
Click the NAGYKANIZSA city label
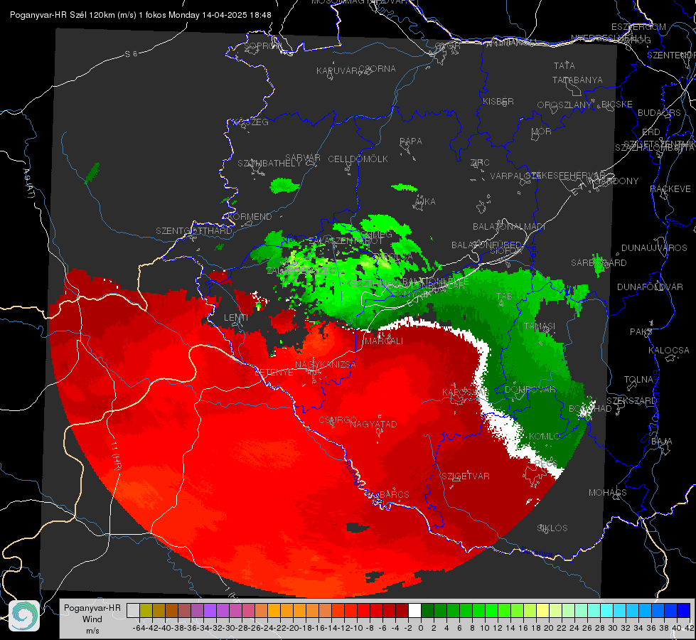pos(326,364)
